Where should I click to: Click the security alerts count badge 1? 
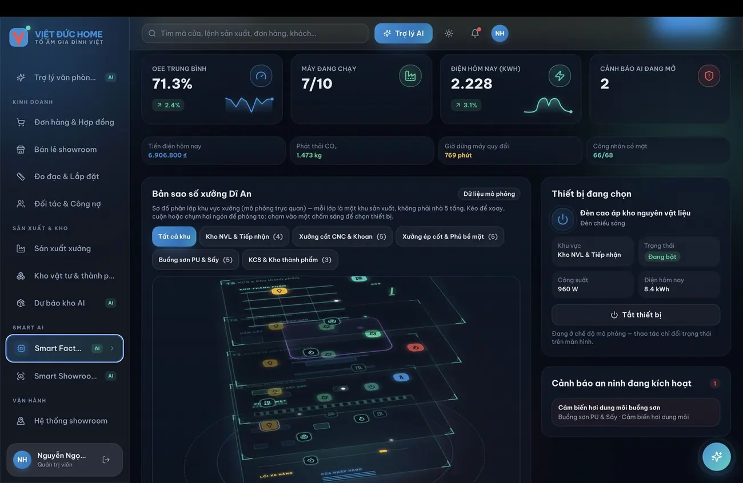coord(714,384)
